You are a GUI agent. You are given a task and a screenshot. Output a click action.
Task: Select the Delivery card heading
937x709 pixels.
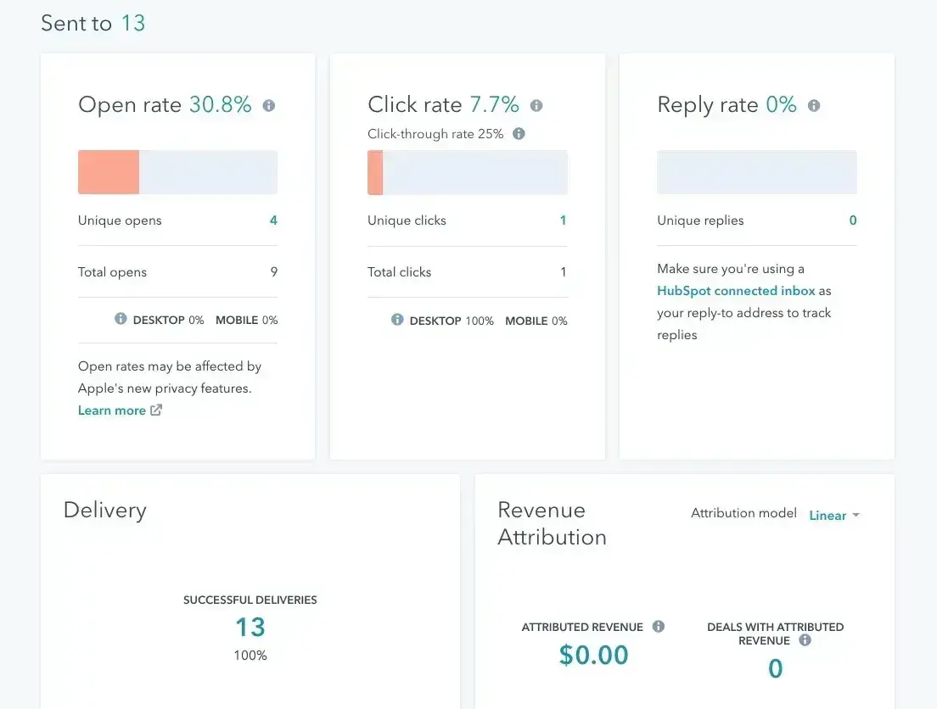104,510
